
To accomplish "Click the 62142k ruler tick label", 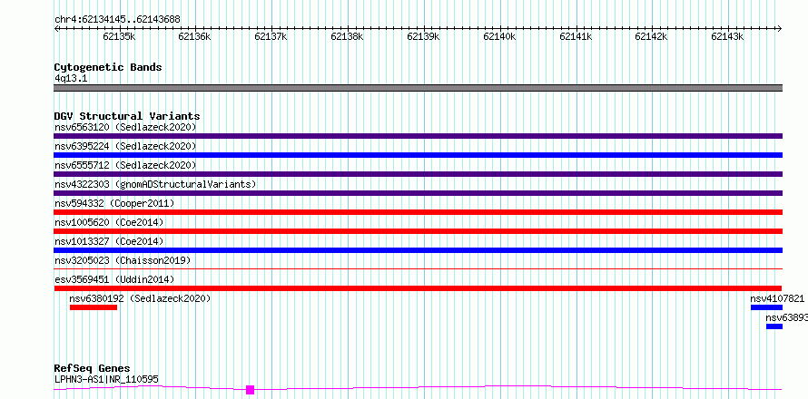I will pyautogui.click(x=652, y=36).
